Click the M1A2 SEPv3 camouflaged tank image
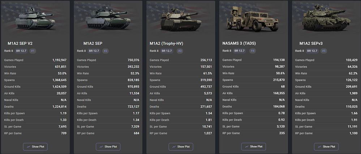This screenshot has height=154, width=361. 326,18
